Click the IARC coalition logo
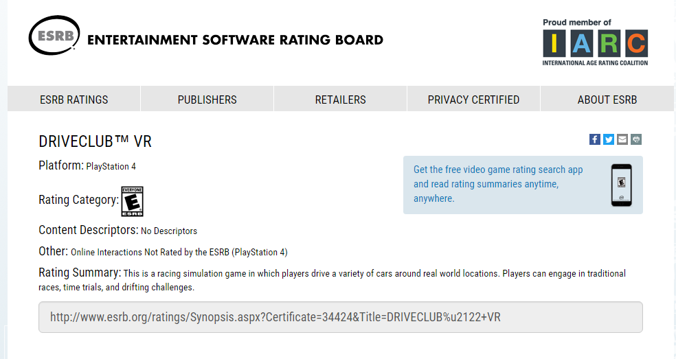Image resolution: width=676 pixels, height=359 pixels. click(595, 44)
